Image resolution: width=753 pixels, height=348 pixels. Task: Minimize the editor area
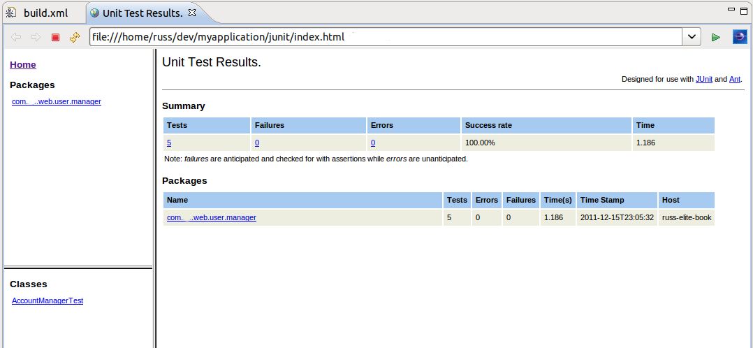731,9
